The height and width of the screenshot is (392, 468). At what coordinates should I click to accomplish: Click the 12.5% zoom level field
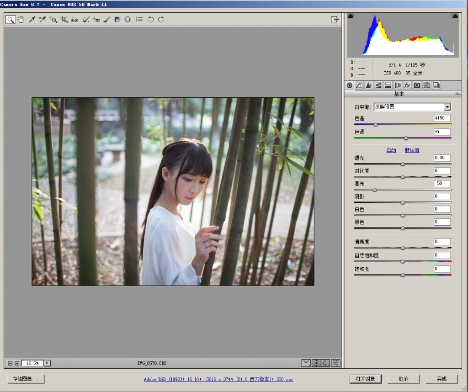(x=32, y=363)
